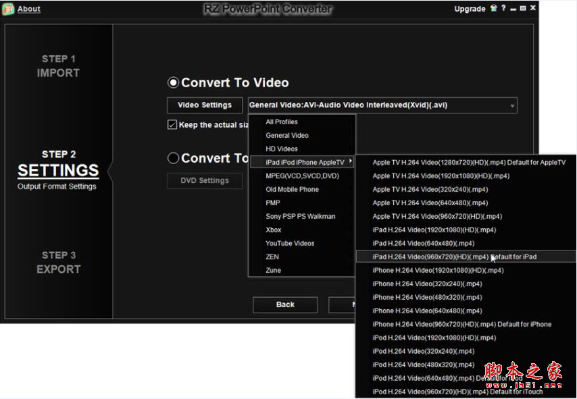This screenshot has height=399, width=577.
Task: Select iPhone 960x720 Default for iPhone
Action: (x=466, y=324)
